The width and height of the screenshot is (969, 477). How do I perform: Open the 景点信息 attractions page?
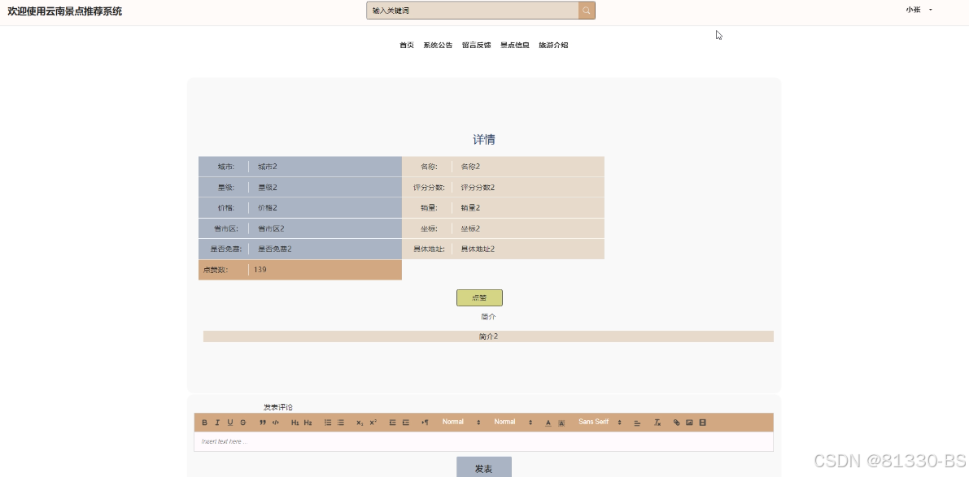[515, 45]
